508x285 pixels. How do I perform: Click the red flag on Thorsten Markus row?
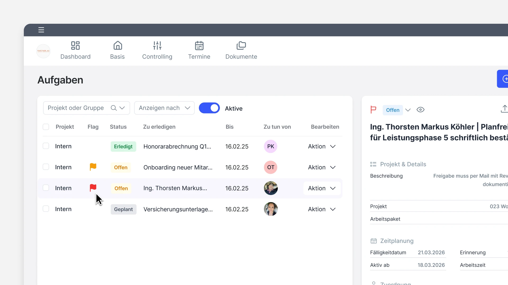tap(93, 188)
